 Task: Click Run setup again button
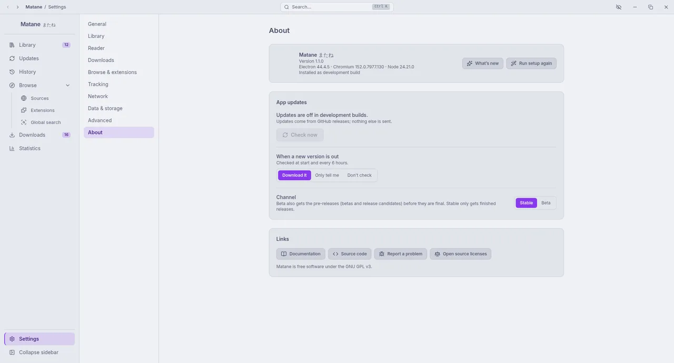(x=531, y=63)
